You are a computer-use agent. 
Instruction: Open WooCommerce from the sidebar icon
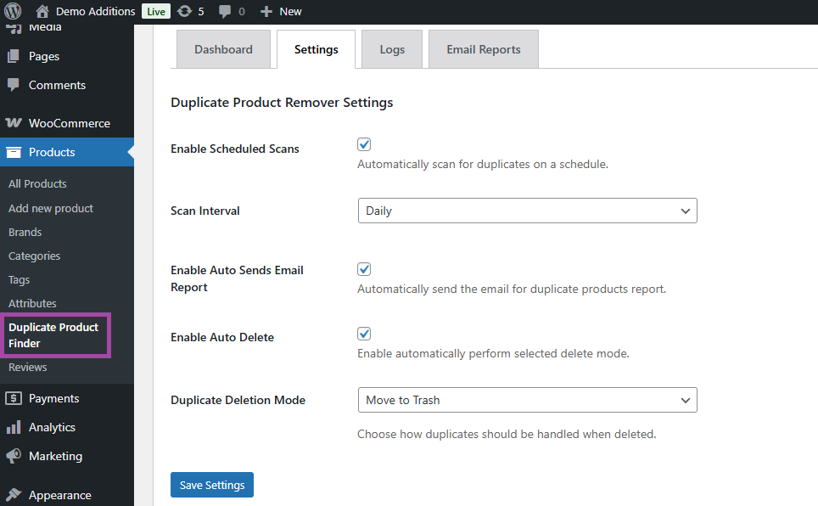click(x=14, y=123)
